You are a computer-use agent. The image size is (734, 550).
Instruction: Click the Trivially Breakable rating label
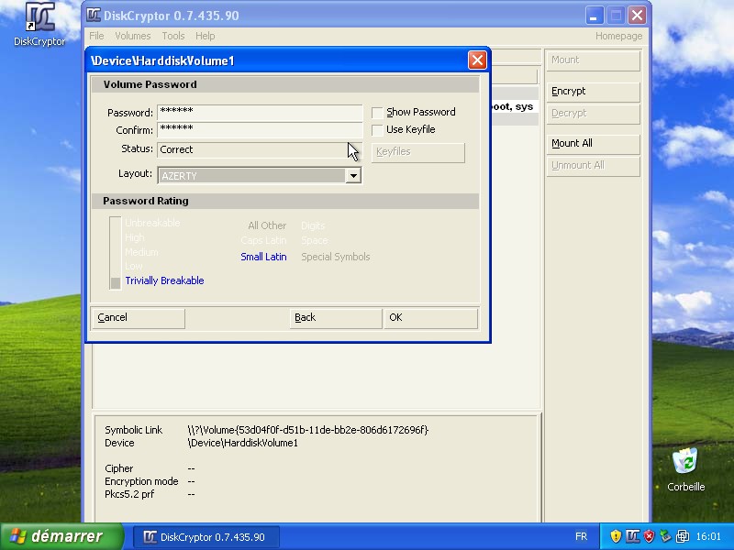click(164, 280)
